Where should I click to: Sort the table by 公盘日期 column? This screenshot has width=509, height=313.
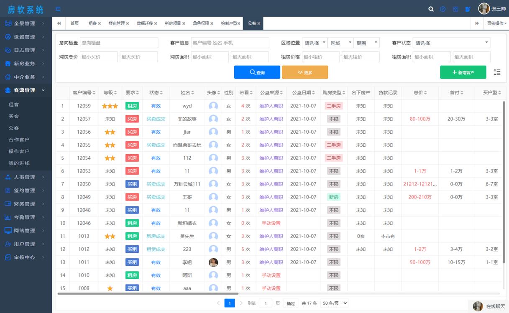pos(304,93)
